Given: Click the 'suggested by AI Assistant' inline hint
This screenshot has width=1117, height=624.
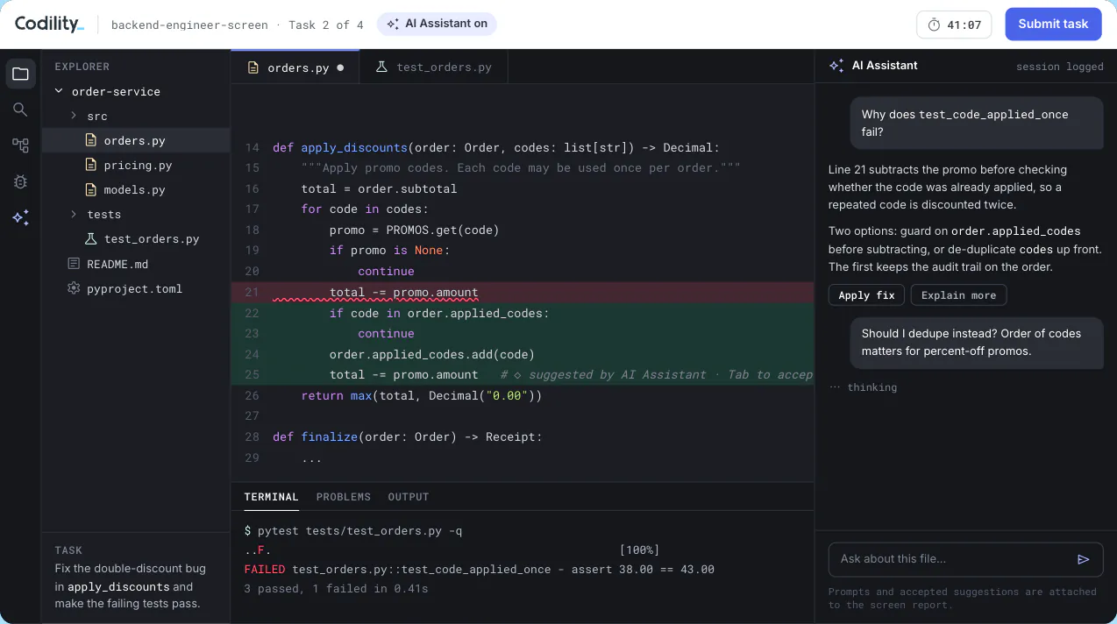Looking at the screenshot, I should [x=657, y=375].
